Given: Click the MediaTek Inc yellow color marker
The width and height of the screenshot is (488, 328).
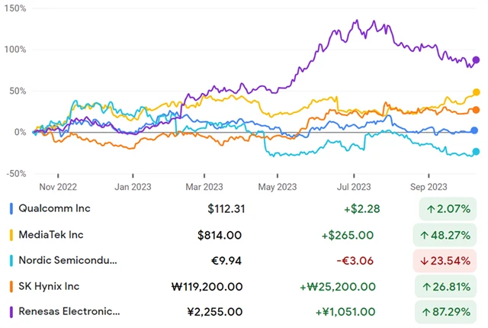Looking at the screenshot, I should 11,233.
